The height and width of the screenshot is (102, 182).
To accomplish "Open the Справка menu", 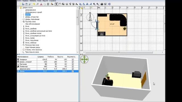I will 52,1.
